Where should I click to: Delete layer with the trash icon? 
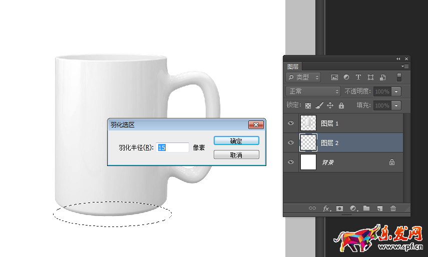393,208
